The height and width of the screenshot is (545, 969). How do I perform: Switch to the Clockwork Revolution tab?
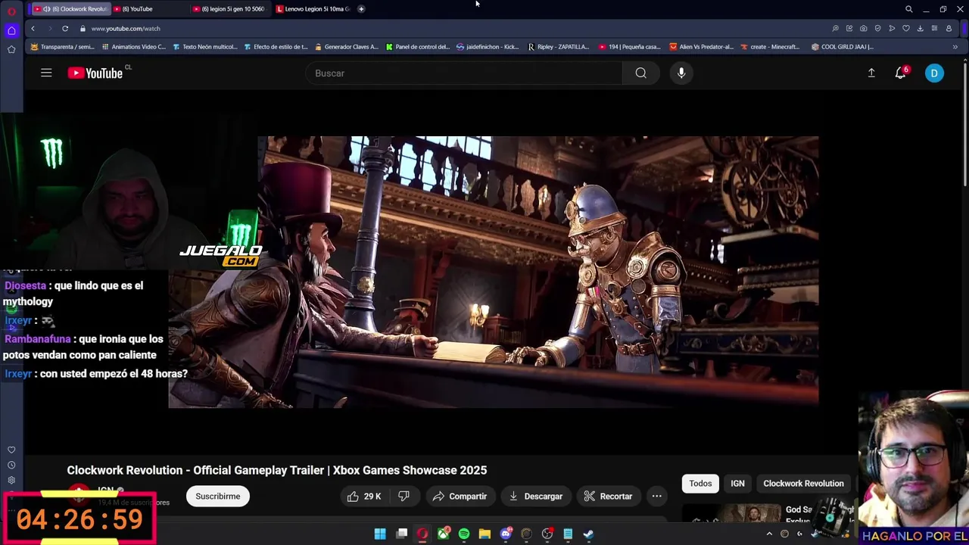click(70, 9)
